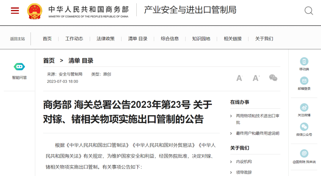Viewport: 321px width, 176px height.
Task: Open the 微信公众号 icon
Action: [x=304, y=127]
